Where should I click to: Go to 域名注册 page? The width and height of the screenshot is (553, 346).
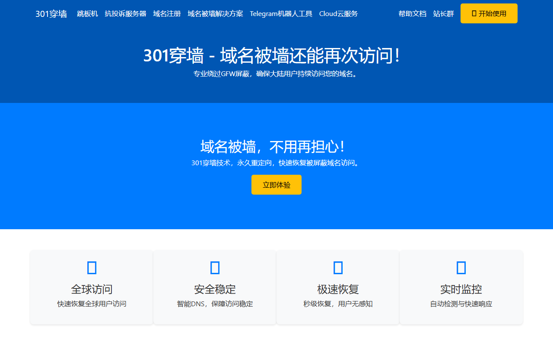[x=167, y=13]
